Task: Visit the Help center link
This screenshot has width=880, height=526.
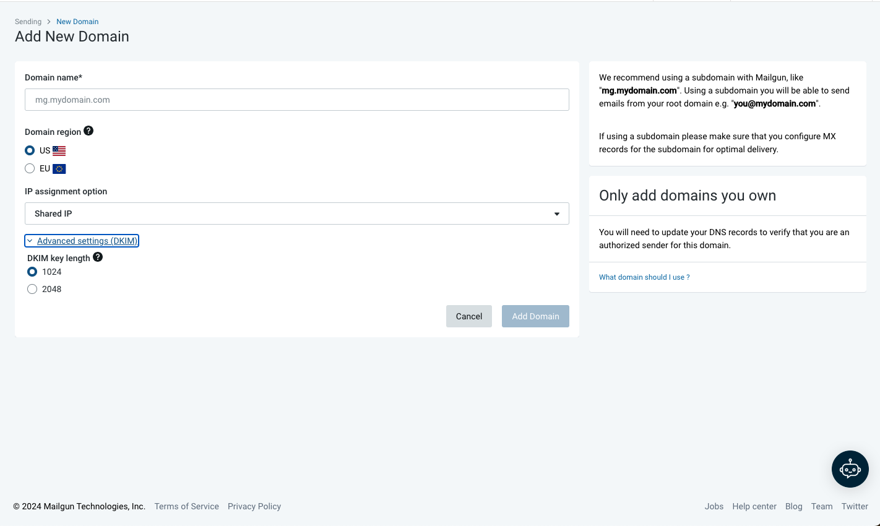Action: tap(754, 506)
